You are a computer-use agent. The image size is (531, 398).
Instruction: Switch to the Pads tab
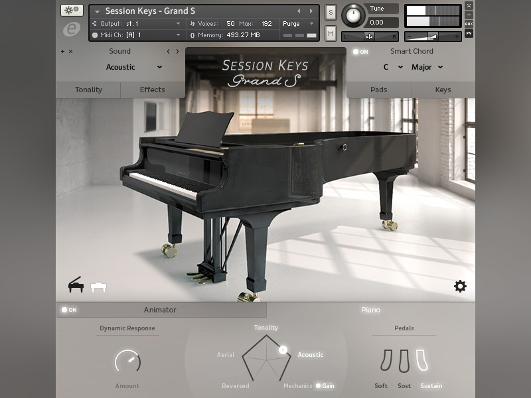[x=379, y=90]
